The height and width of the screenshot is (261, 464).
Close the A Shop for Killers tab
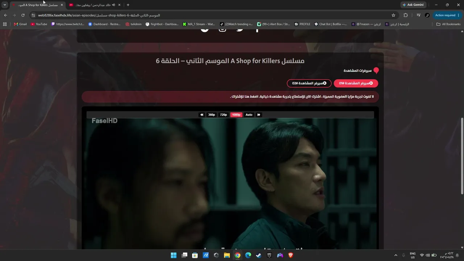(62, 5)
